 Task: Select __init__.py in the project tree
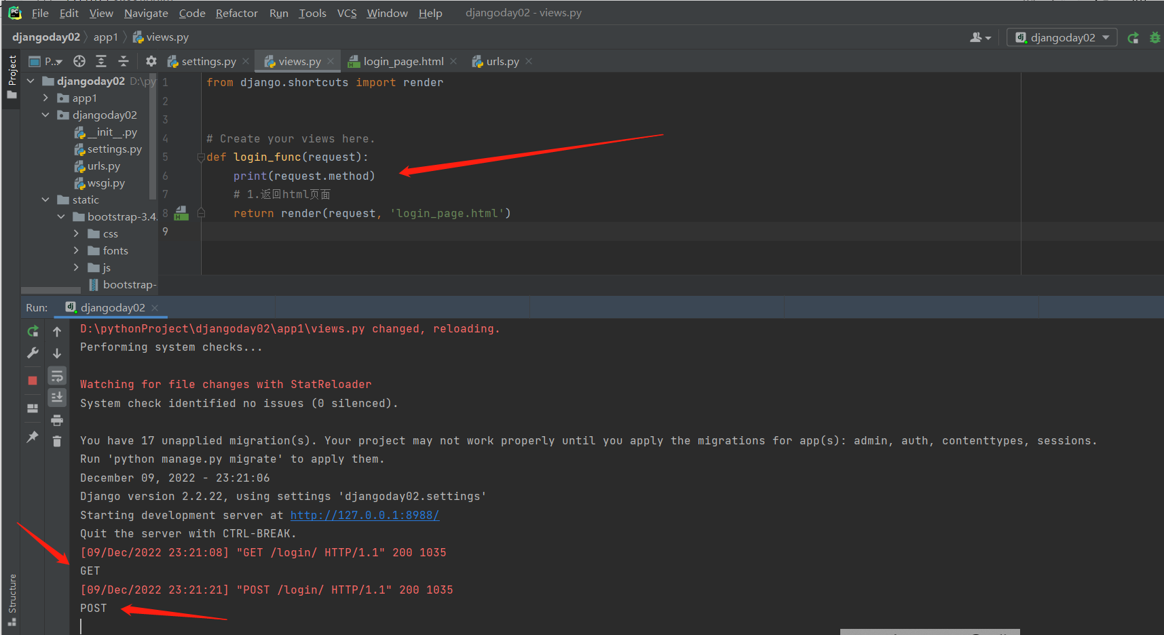tap(106, 132)
